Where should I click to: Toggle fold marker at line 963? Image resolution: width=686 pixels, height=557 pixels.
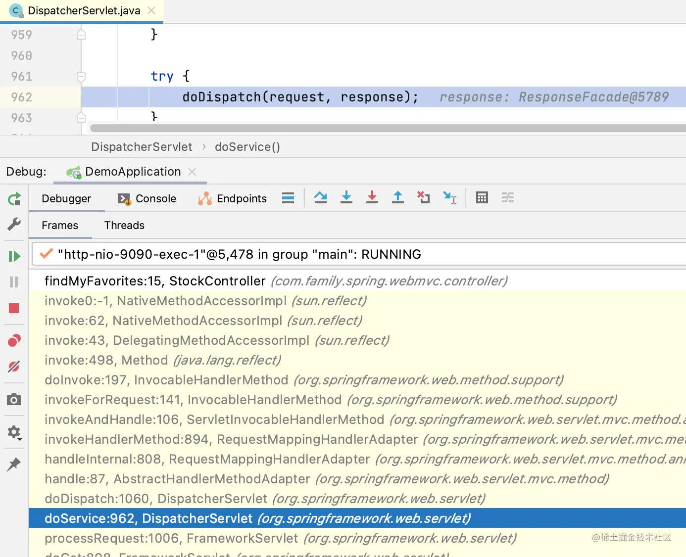click(81, 118)
